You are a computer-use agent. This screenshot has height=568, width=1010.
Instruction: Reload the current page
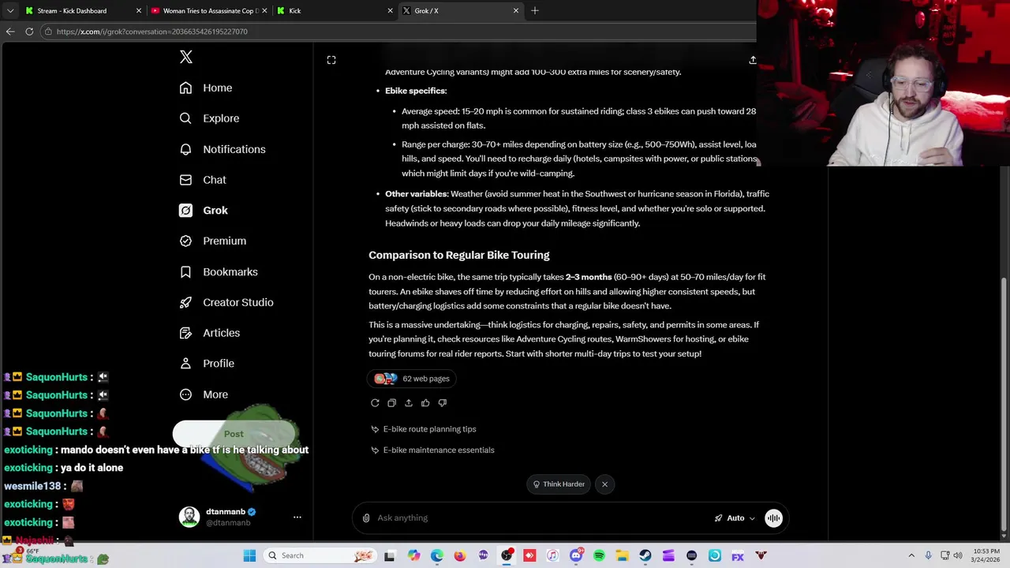click(29, 32)
